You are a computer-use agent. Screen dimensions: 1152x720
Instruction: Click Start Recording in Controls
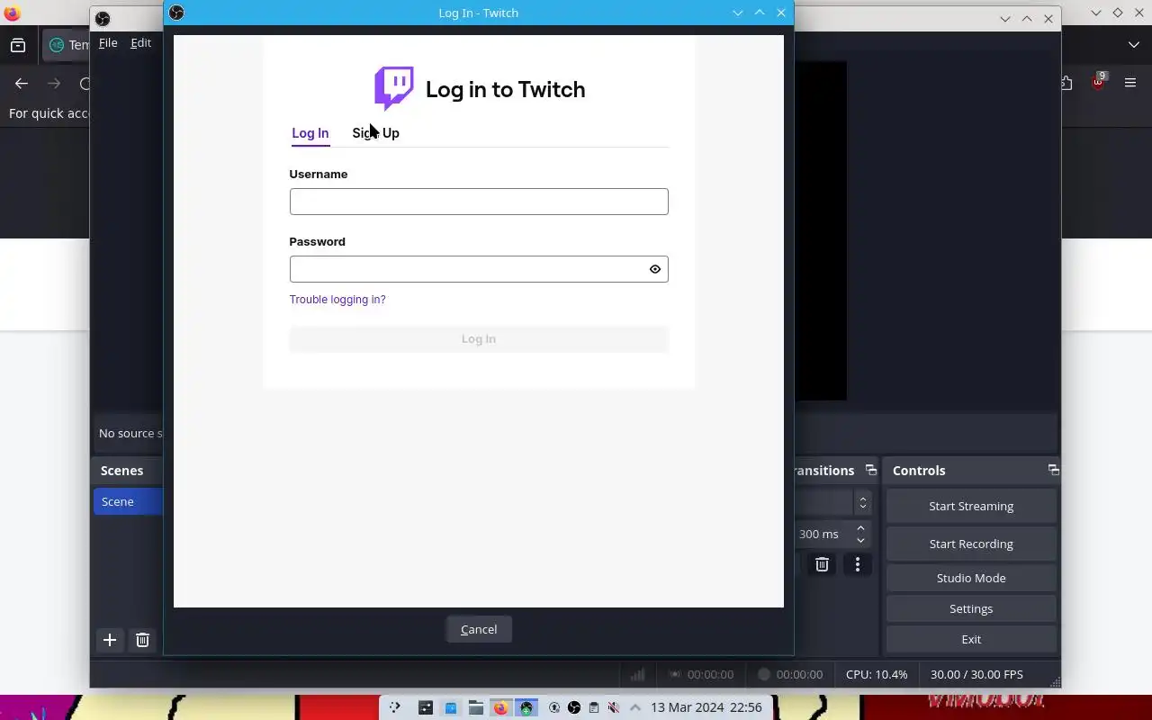coord(971,544)
